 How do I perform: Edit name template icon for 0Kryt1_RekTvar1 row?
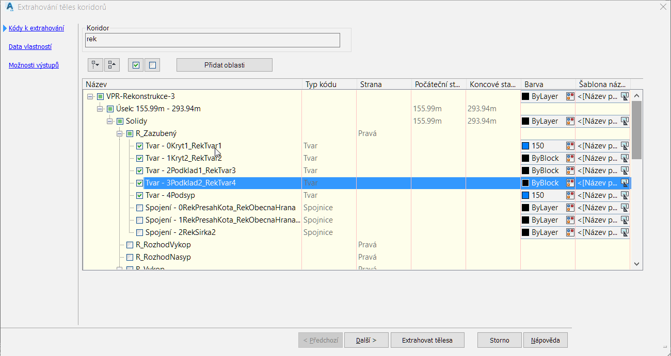625,146
